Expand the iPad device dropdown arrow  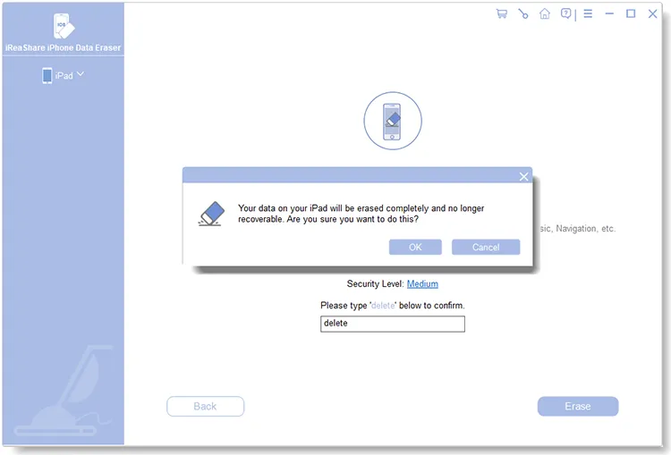[81, 74]
